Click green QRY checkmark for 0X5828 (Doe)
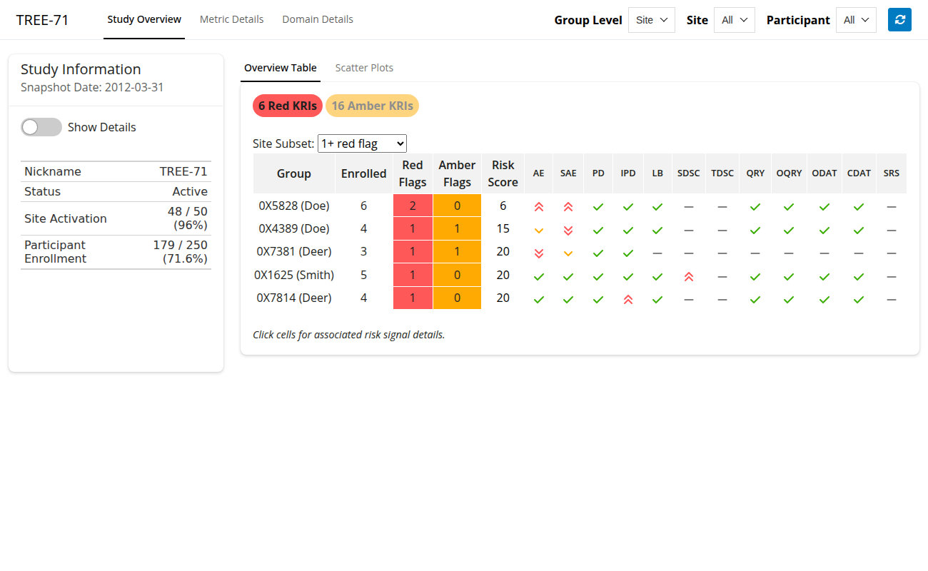The width and height of the screenshot is (928, 571). pos(755,207)
